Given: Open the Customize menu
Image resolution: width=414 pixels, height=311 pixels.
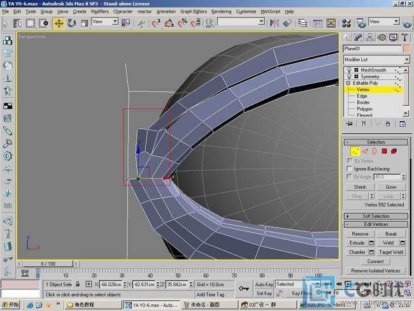Looking at the screenshot, I should click(x=246, y=11).
